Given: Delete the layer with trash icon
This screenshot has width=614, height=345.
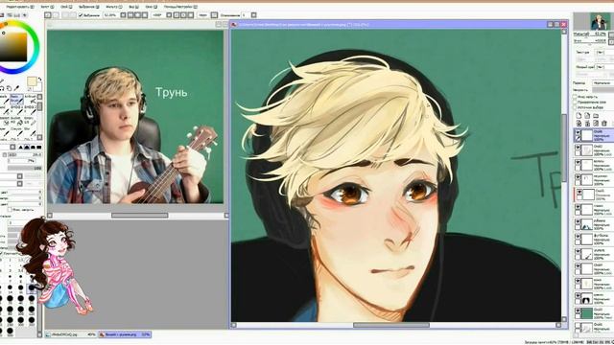Looking at the screenshot, I should [x=604, y=124].
